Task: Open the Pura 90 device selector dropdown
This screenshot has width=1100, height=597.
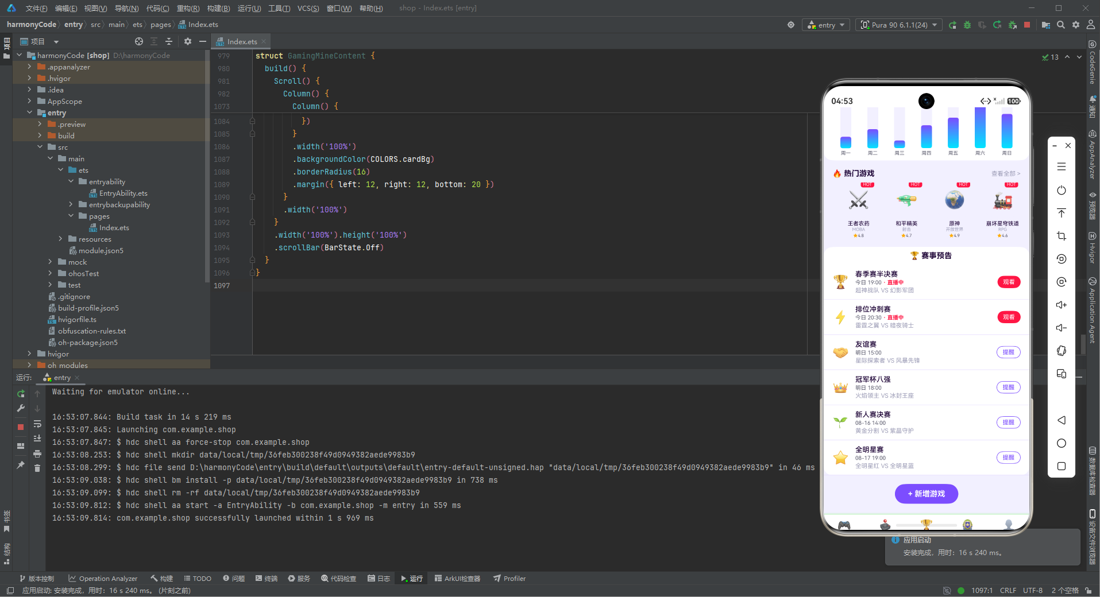Action: 899,25
